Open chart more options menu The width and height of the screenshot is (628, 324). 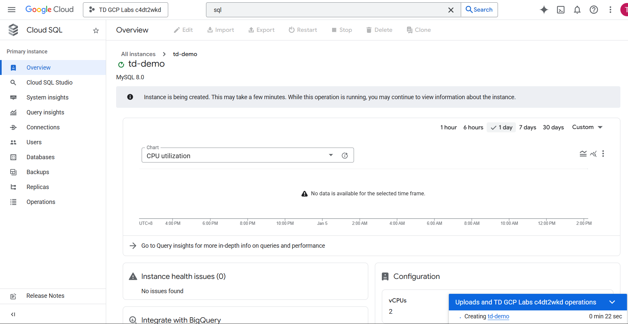point(603,154)
